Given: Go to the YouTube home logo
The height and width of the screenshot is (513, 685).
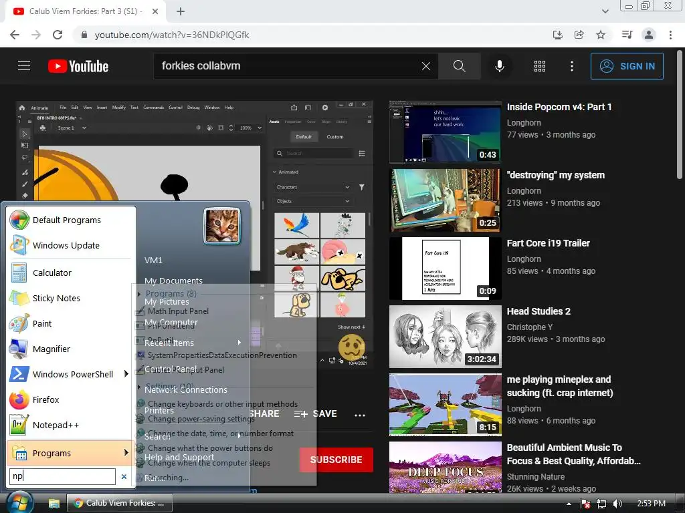Looking at the screenshot, I should click(x=78, y=66).
